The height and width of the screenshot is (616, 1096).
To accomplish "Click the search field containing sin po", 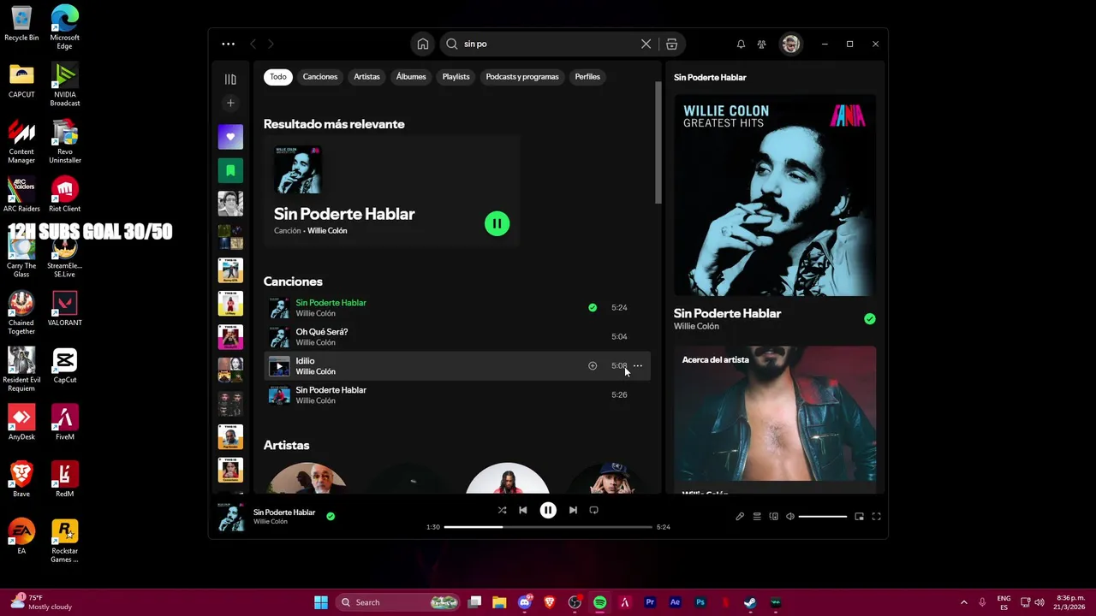I will click(548, 44).
